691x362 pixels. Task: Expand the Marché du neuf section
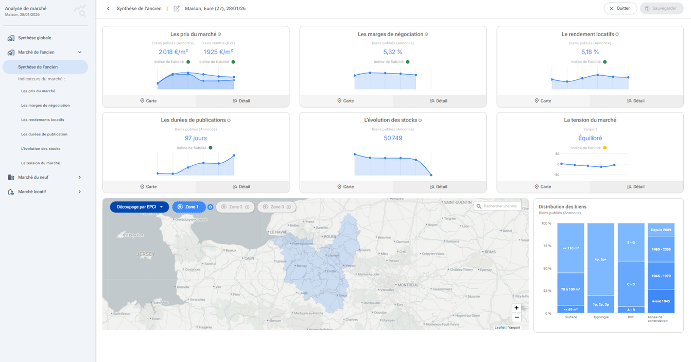[80, 177]
